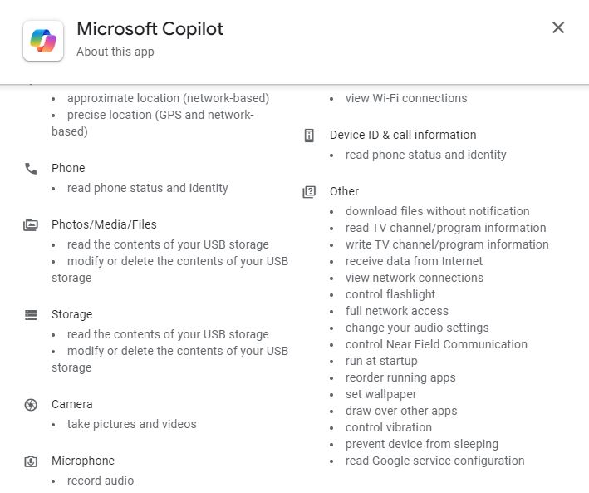Click the Other permissions icon

click(x=309, y=191)
